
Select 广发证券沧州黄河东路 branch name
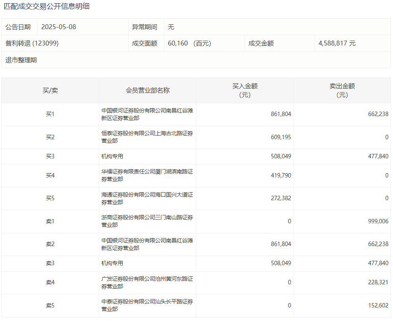(x=147, y=282)
